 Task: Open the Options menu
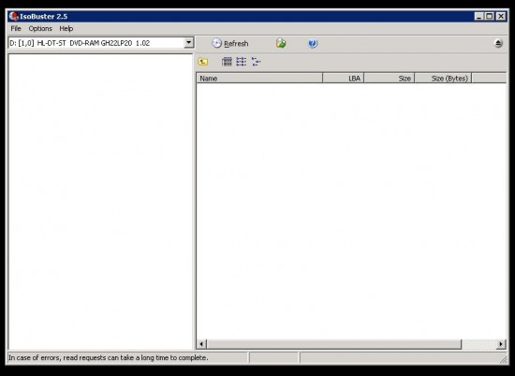tap(40, 29)
